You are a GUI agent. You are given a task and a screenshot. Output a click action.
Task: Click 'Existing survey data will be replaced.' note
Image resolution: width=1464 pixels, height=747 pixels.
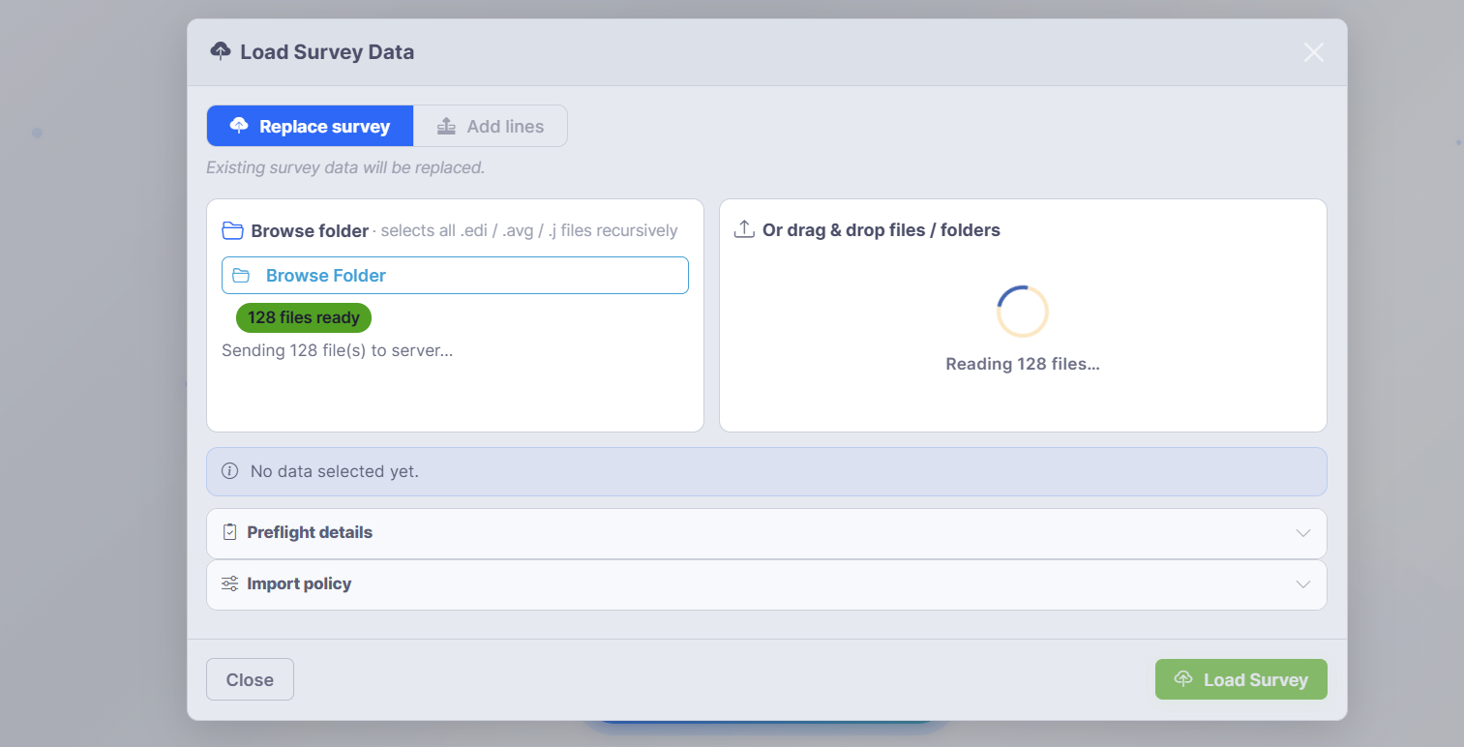tap(345, 167)
